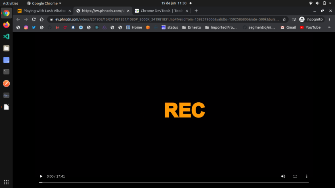The height and width of the screenshot is (188, 335).
Task: Open video player more options menu
Action: 307,176
